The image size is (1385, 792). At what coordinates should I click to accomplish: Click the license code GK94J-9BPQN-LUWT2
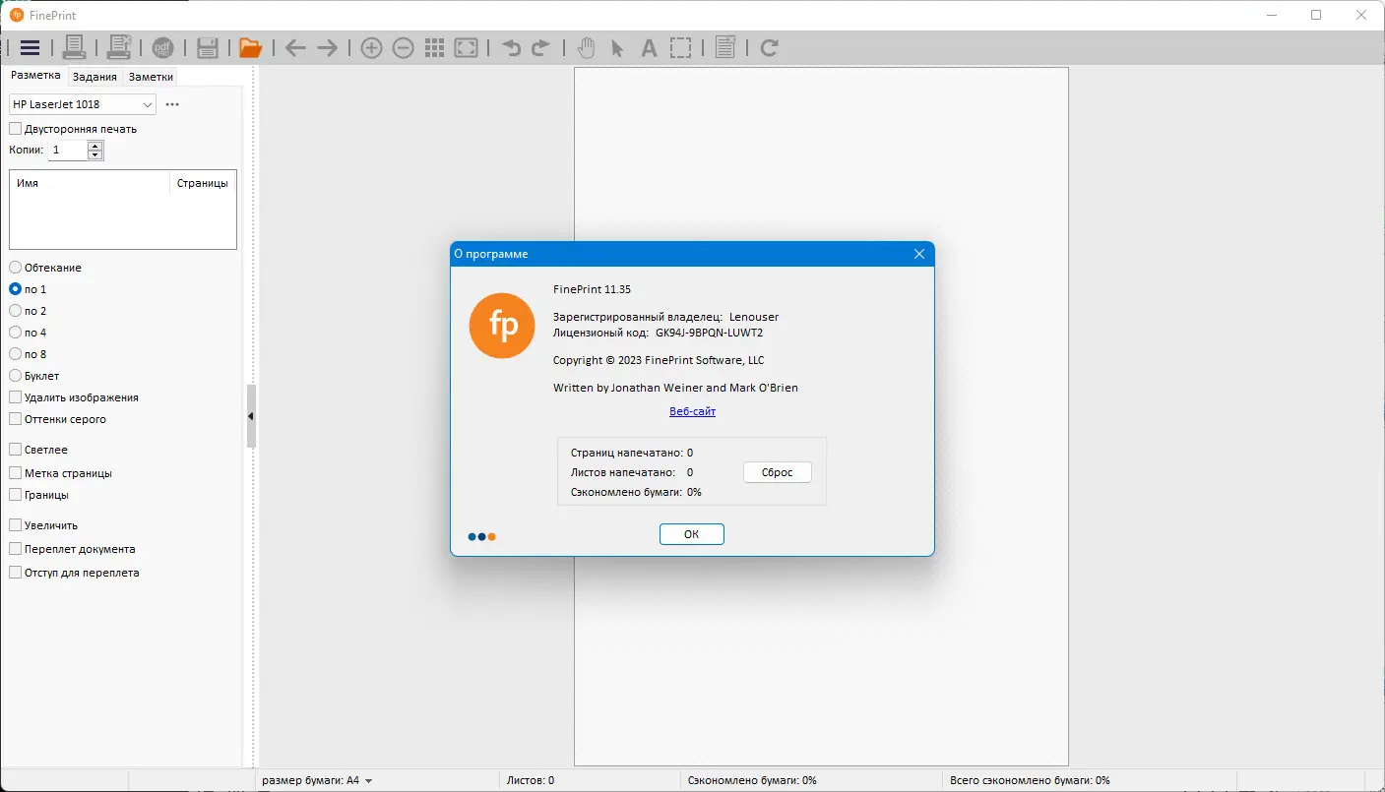pyautogui.click(x=709, y=333)
